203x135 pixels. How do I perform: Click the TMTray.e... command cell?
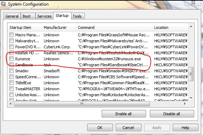(114, 89)
